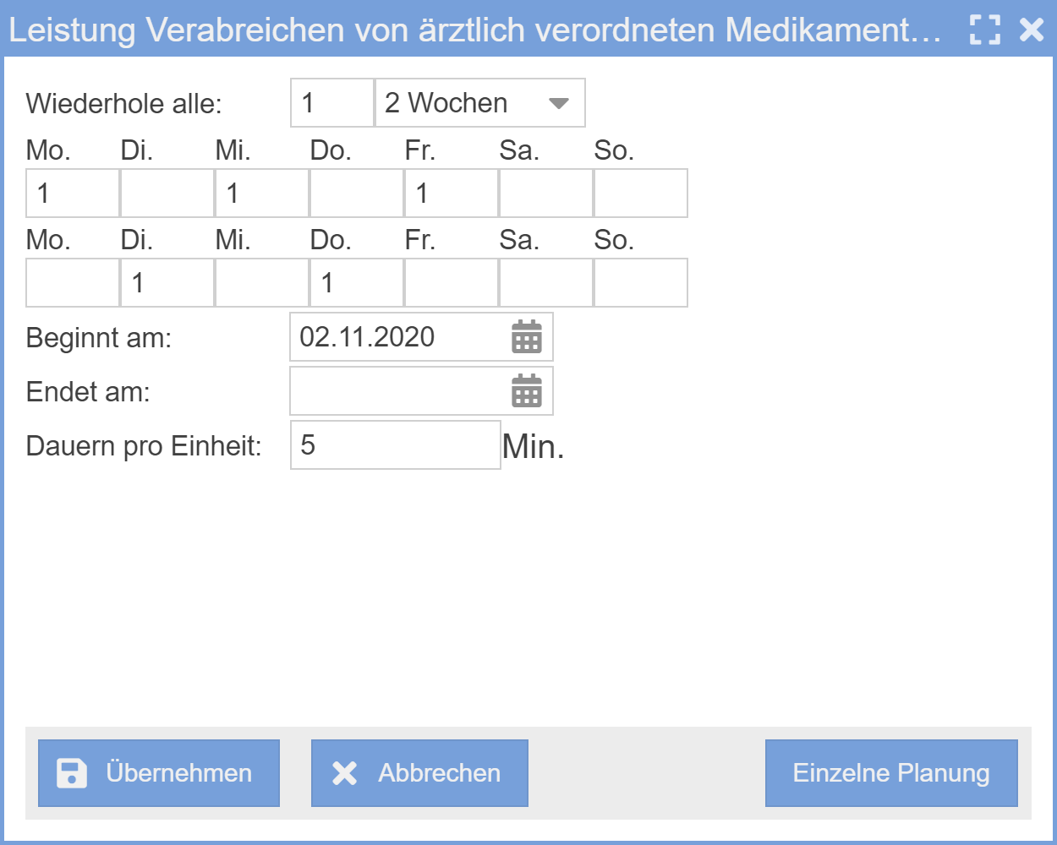
Task: Cancel with the Abbrechen button
Action: pyautogui.click(x=419, y=771)
